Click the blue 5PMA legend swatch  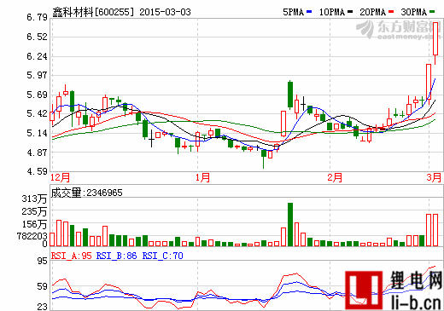pos(309,12)
